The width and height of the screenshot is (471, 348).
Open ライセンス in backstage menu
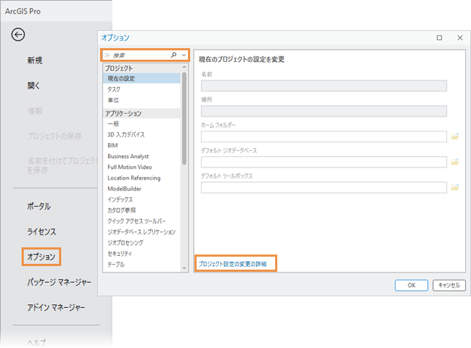pos(42,232)
